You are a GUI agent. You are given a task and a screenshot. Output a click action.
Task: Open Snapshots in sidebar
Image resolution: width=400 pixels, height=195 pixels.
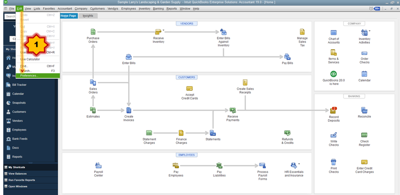[19, 103]
